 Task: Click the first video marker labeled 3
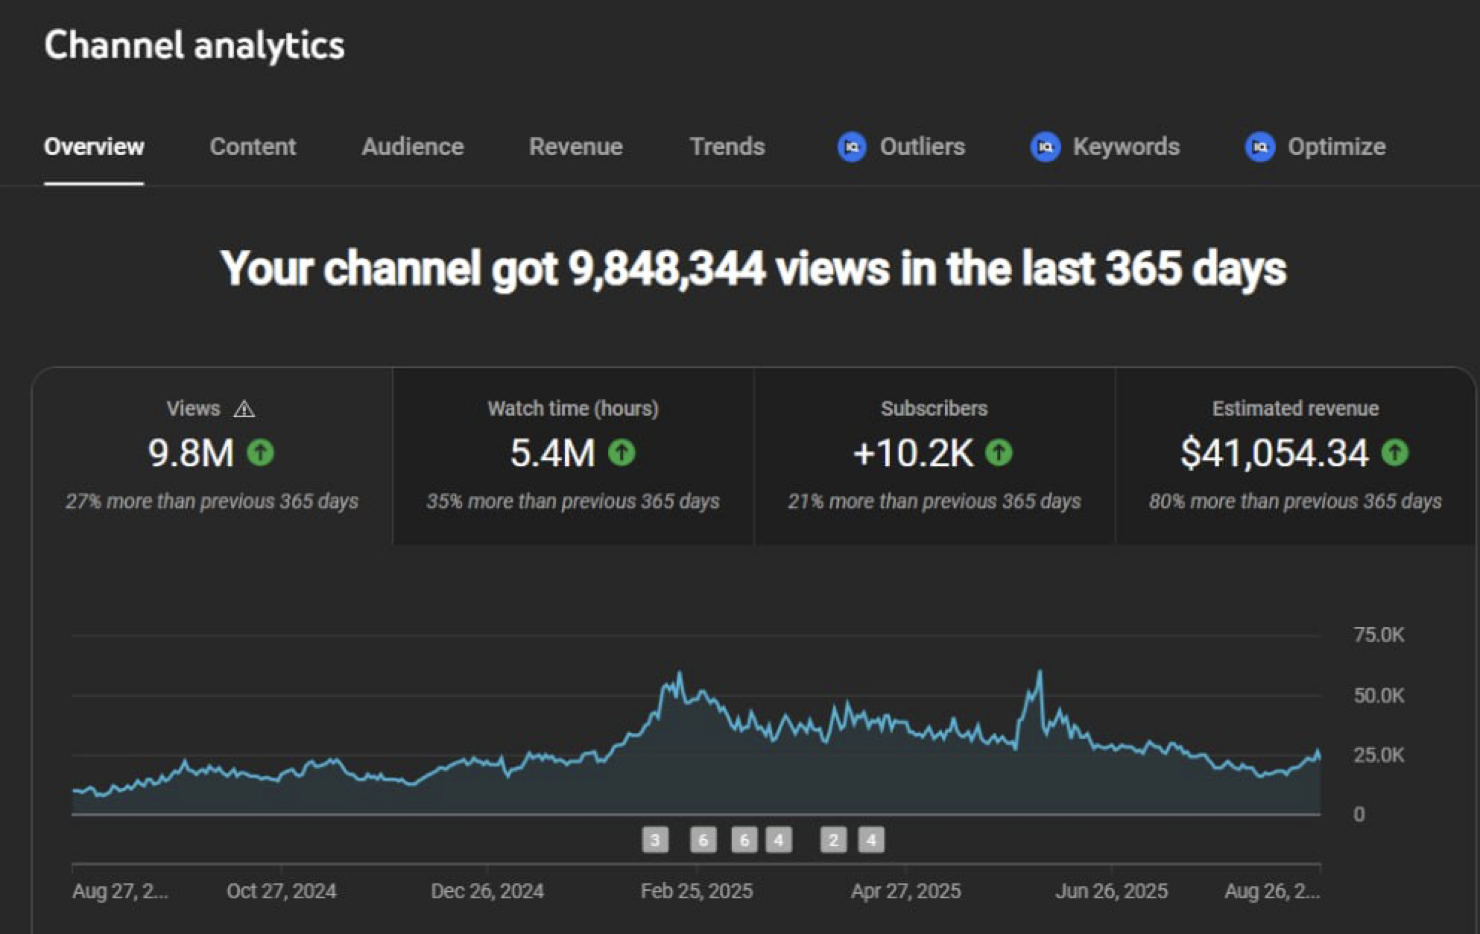(x=655, y=840)
